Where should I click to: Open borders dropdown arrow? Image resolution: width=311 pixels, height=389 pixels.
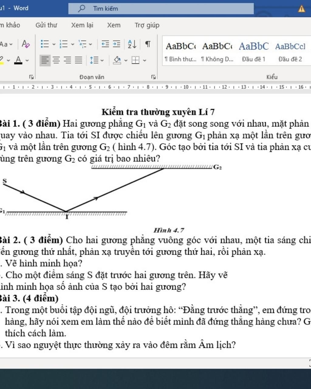coord(145,60)
